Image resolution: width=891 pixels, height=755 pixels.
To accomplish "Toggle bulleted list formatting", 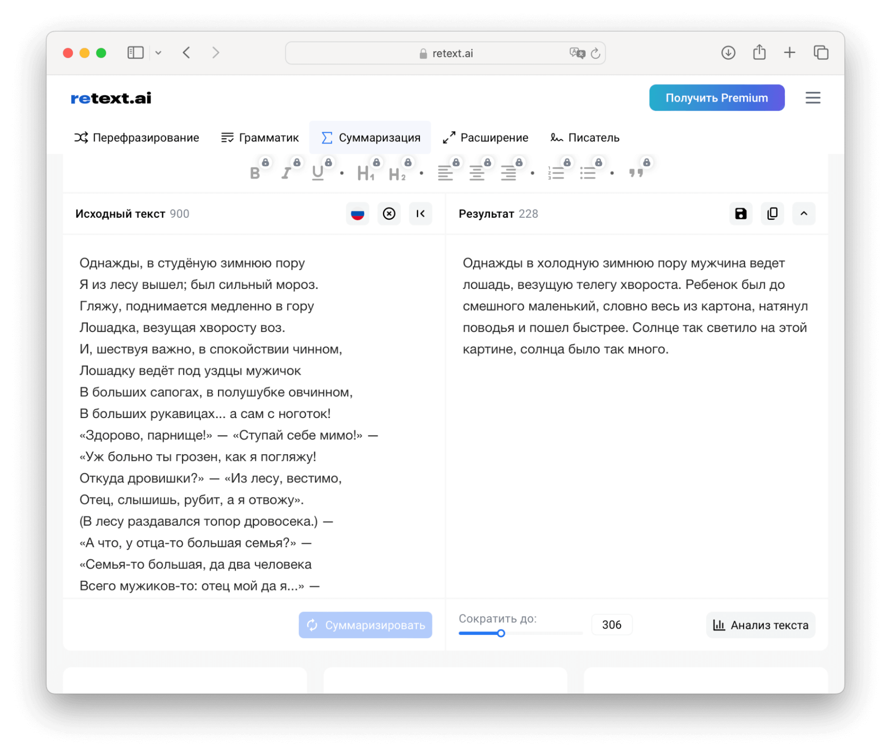I will [x=587, y=173].
